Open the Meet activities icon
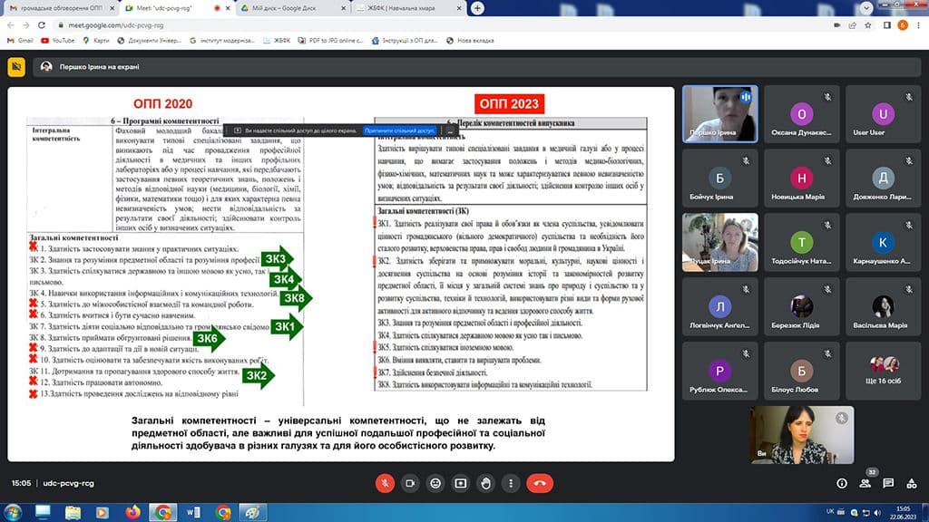This screenshot has height=522, width=929. [912, 484]
